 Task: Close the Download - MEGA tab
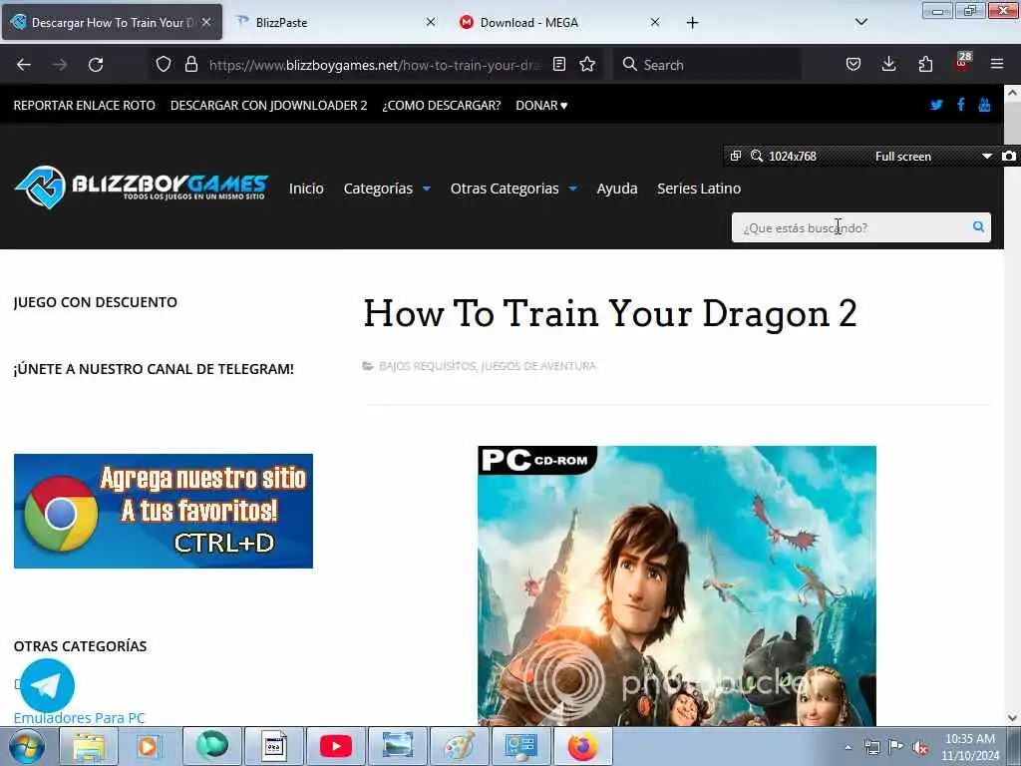[655, 22]
